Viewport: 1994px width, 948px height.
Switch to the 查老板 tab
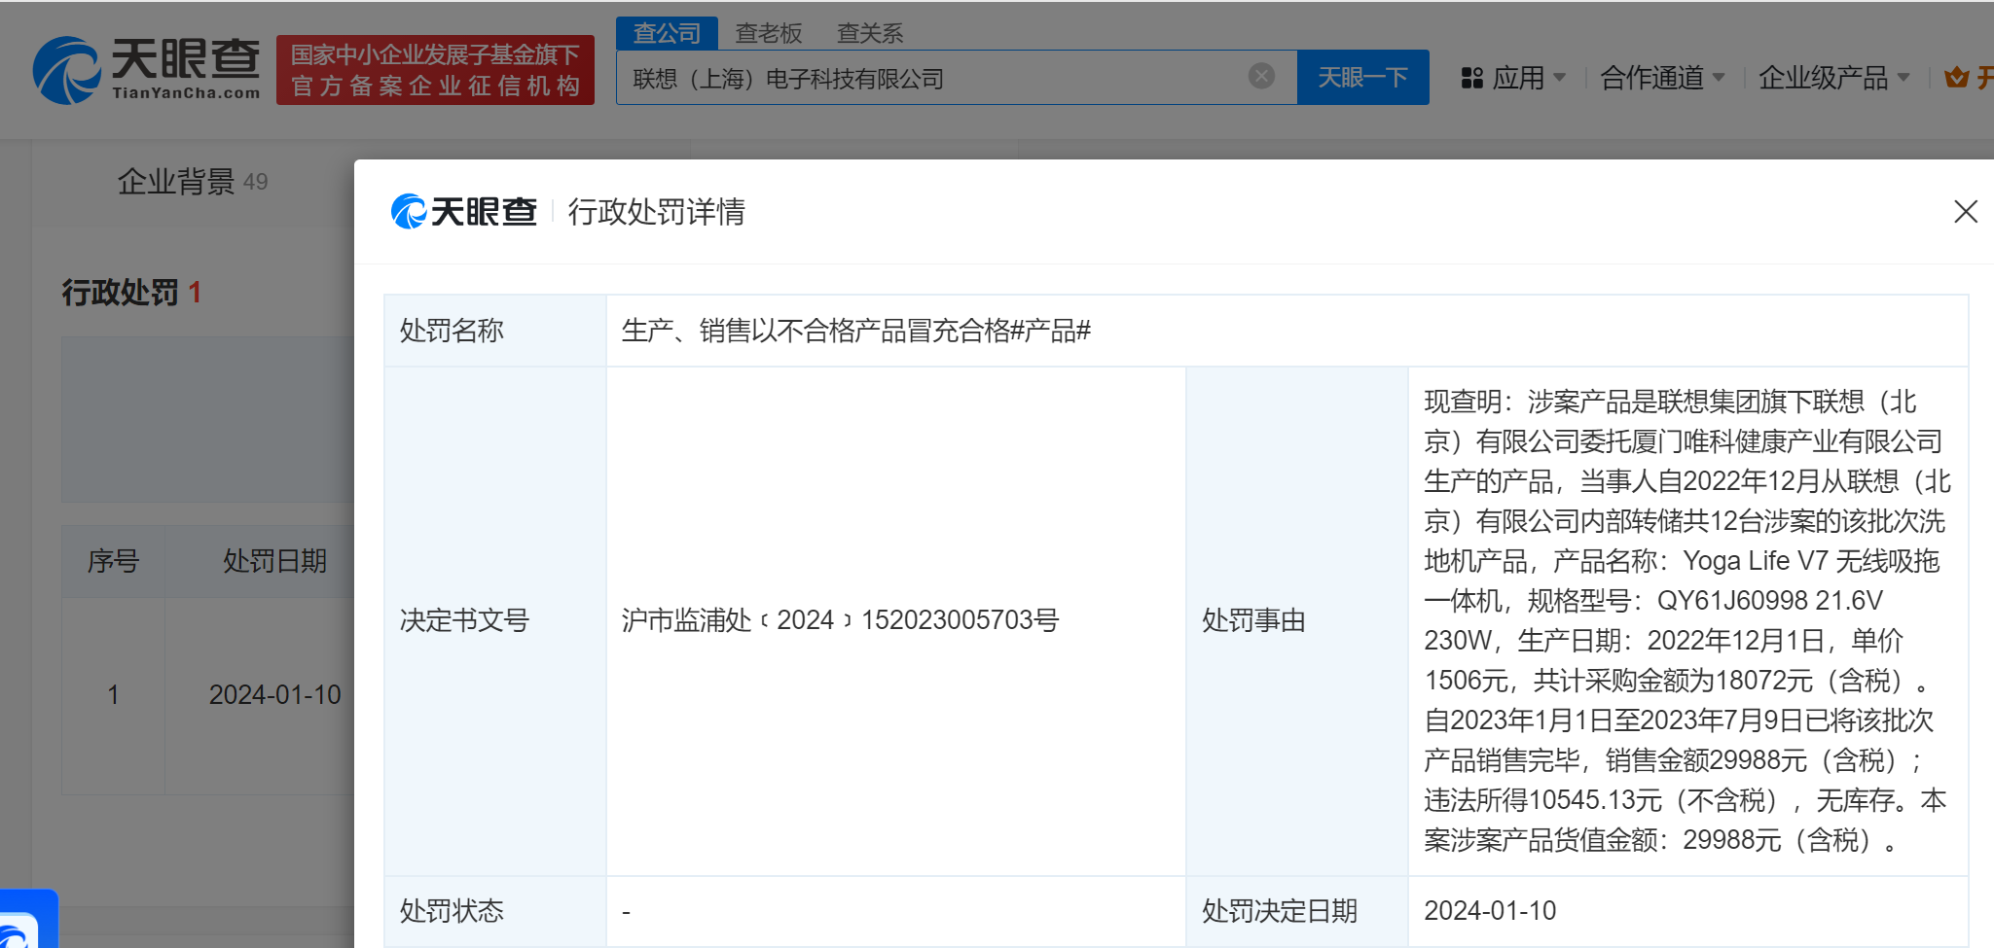pyautogui.click(x=768, y=33)
